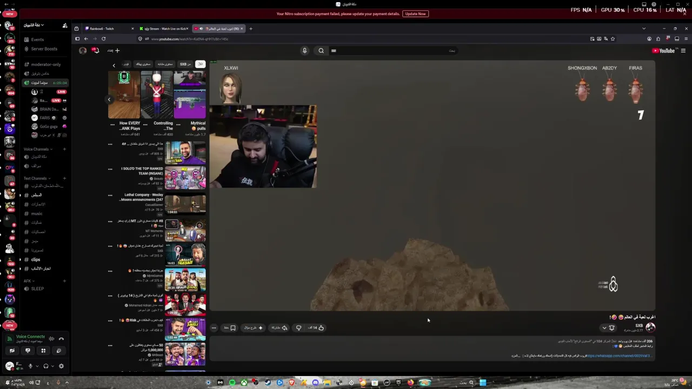Open Lethal Company Wesley Moons video
Image resolution: width=692 pixels, height=389 pixels.
[185, 203]
